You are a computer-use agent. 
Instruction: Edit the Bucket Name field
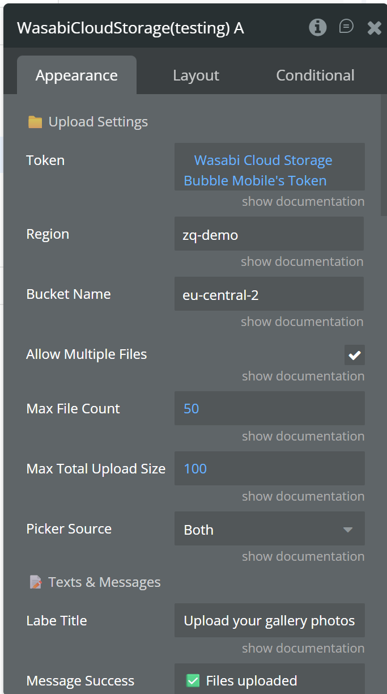(269, 294)
